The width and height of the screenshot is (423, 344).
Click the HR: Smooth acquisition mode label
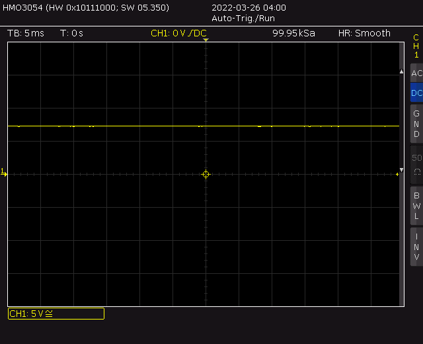click(x=364, y=33)
